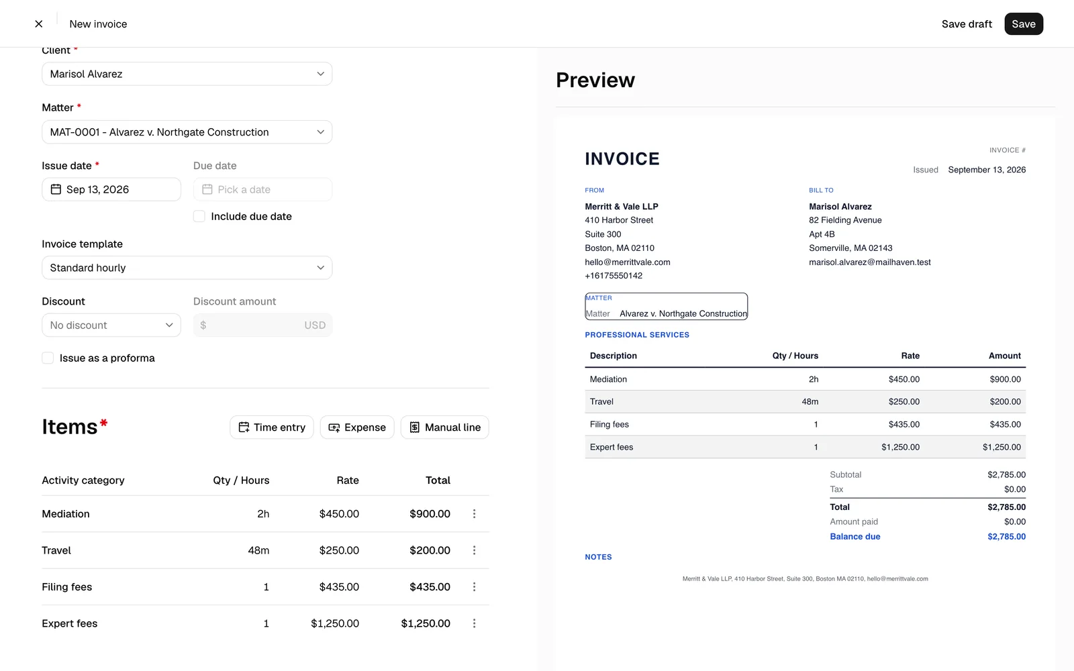
Task: Click the Notes heading in preview
Action: pyautogui.click(x=598, y=557)
